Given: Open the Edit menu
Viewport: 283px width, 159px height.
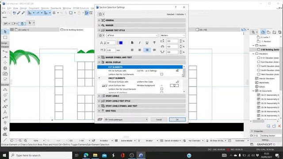Looking at the screenshot, I should pos(9,8).
